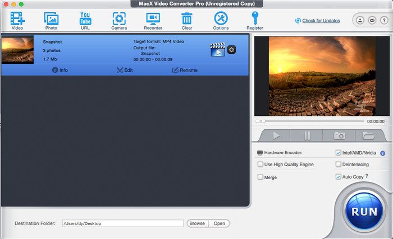Click the Hardware Encoder chip icon
This screenshot has height=239, width=393.
pyautogui.click(x=260, y=153)
